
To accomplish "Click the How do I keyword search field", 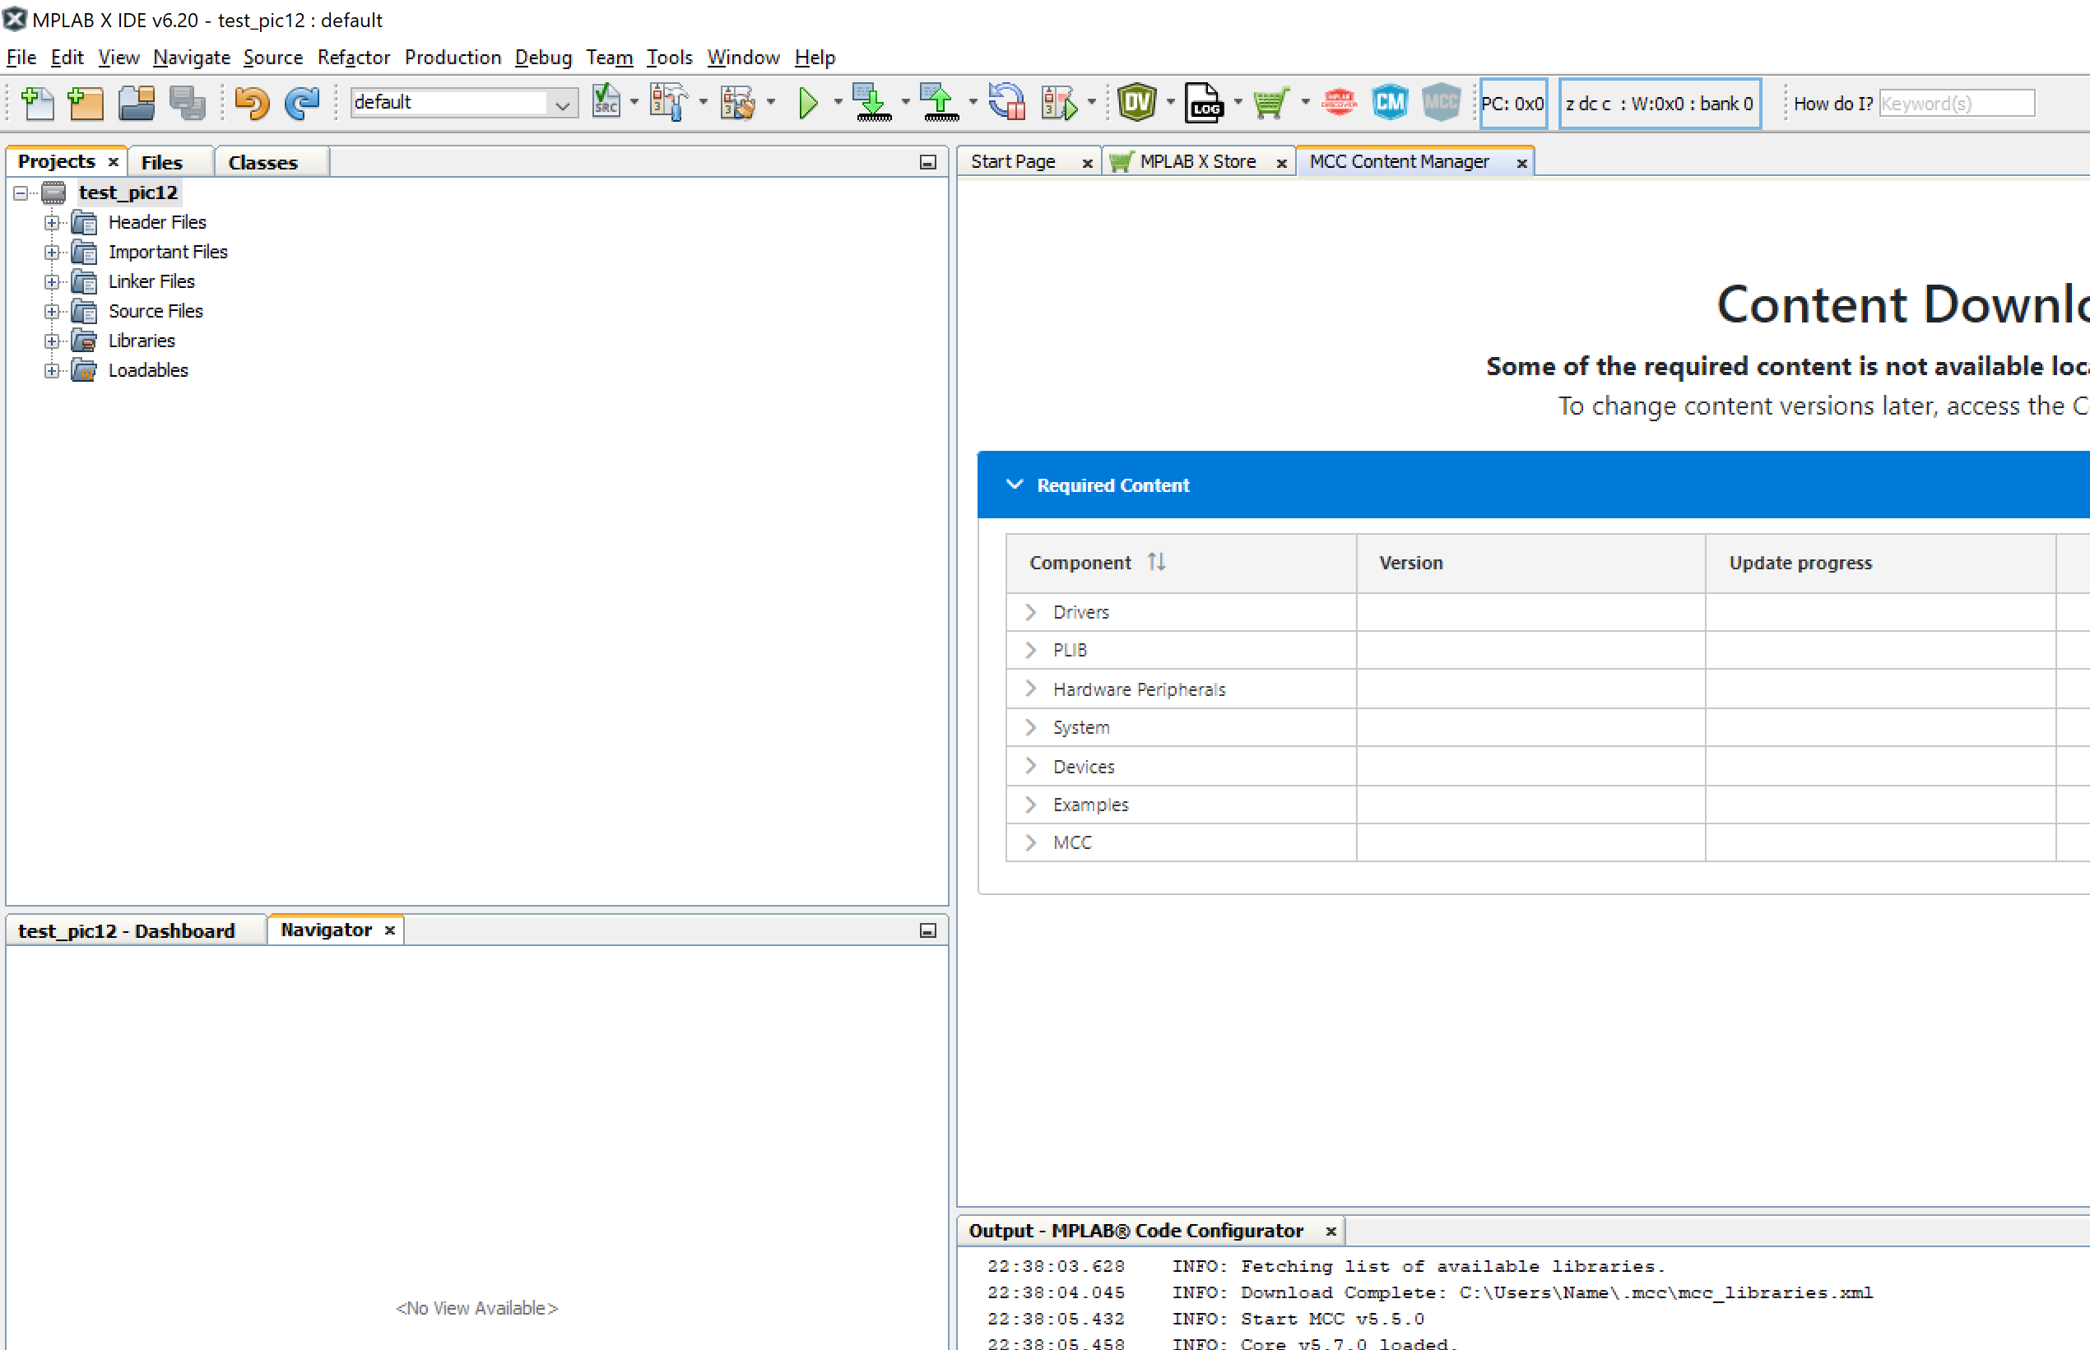I will coord(1957,104).
